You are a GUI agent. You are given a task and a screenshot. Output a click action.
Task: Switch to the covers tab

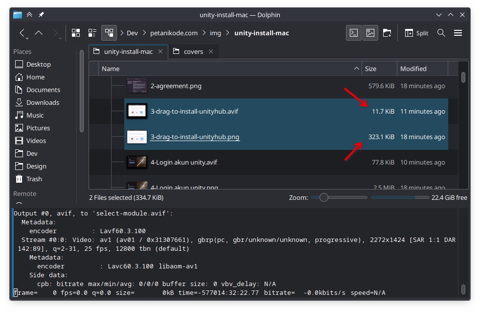pos(193,51)
